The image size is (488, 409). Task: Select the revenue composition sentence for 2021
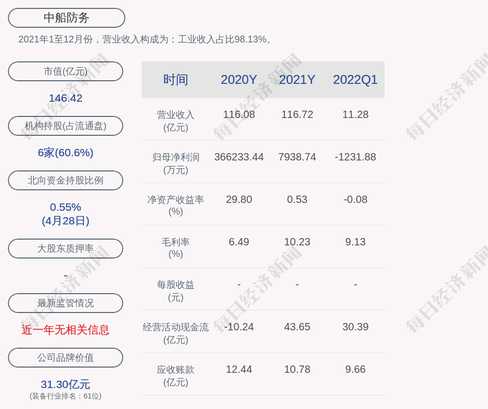click(x=145, y=39)
